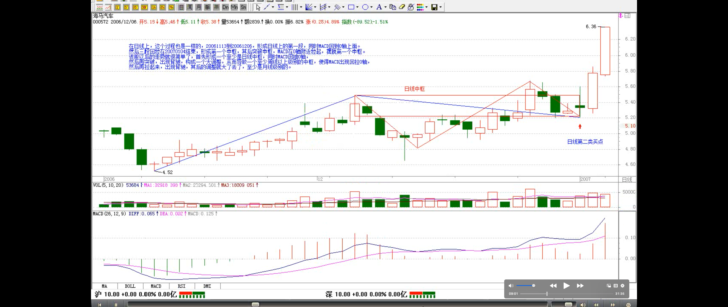
Task: Expand pitchfork channel tool dropdown
Action: click(329, 7)
